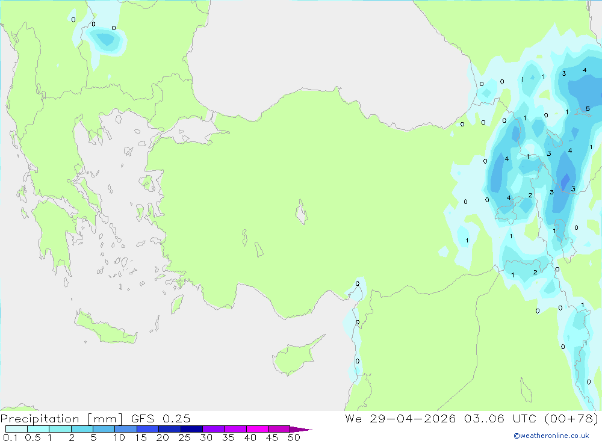Viewport: 602px width, 441px height.
Task: Click the 1–2 mm legend color swatch
Action: [x=60, y=429]
